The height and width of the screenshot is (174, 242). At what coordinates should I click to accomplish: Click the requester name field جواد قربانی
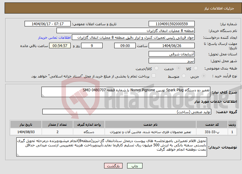click(133, 38)
